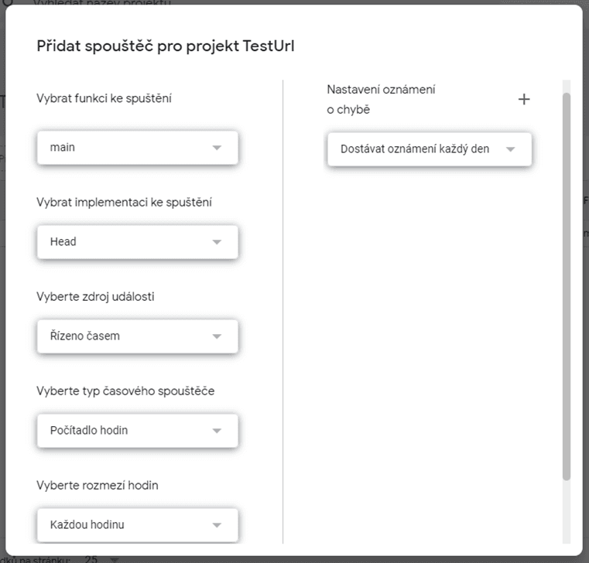
Task: Click the arrow icon beside main function
Action: [217, 148]
